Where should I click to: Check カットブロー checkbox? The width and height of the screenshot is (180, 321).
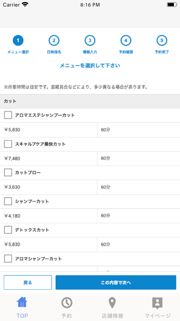click(8, 172)
